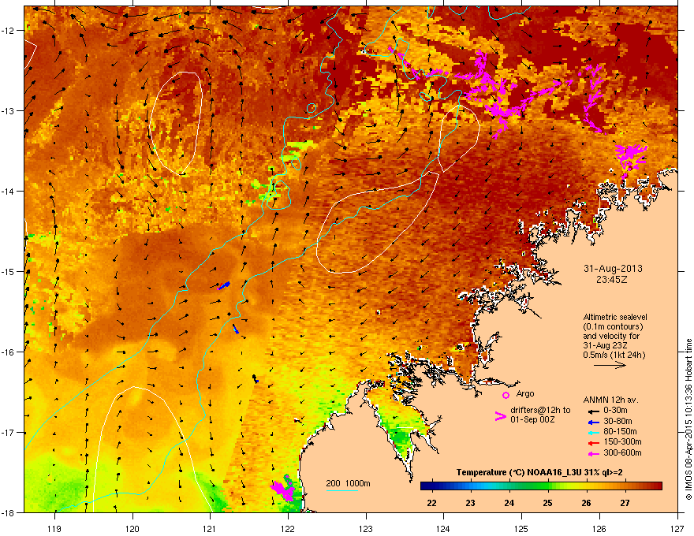
Task: Click the 125 longitude axis label
Action: [521, 528]
